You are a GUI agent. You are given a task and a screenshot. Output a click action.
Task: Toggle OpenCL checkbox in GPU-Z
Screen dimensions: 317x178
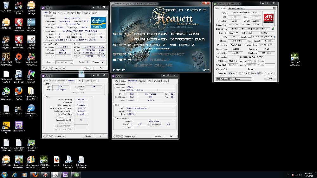pyautogui.click(x=230, y=73)
